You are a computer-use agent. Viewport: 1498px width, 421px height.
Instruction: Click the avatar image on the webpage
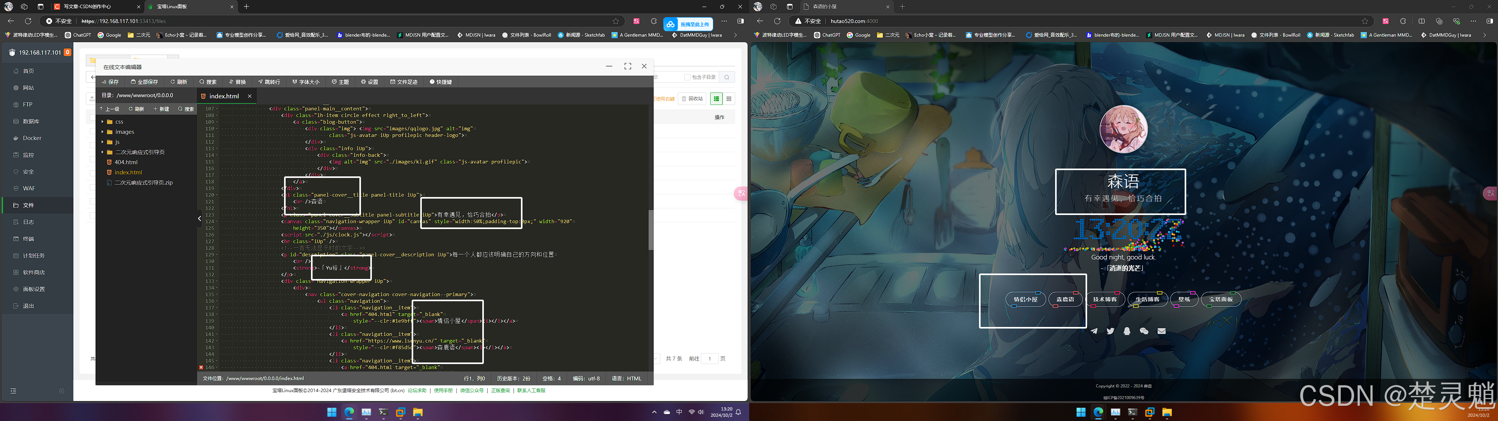point(1123,129)
